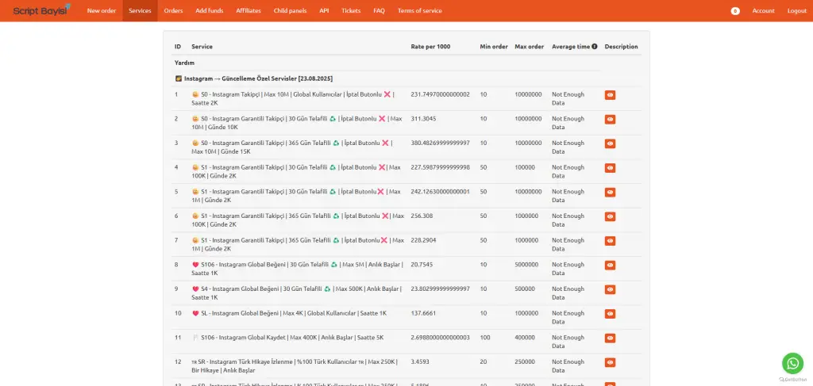Click eye button on S106 Global Beğeni row
Image resolution: width=813 pixels, height=386 pixels.
point(610,266)
